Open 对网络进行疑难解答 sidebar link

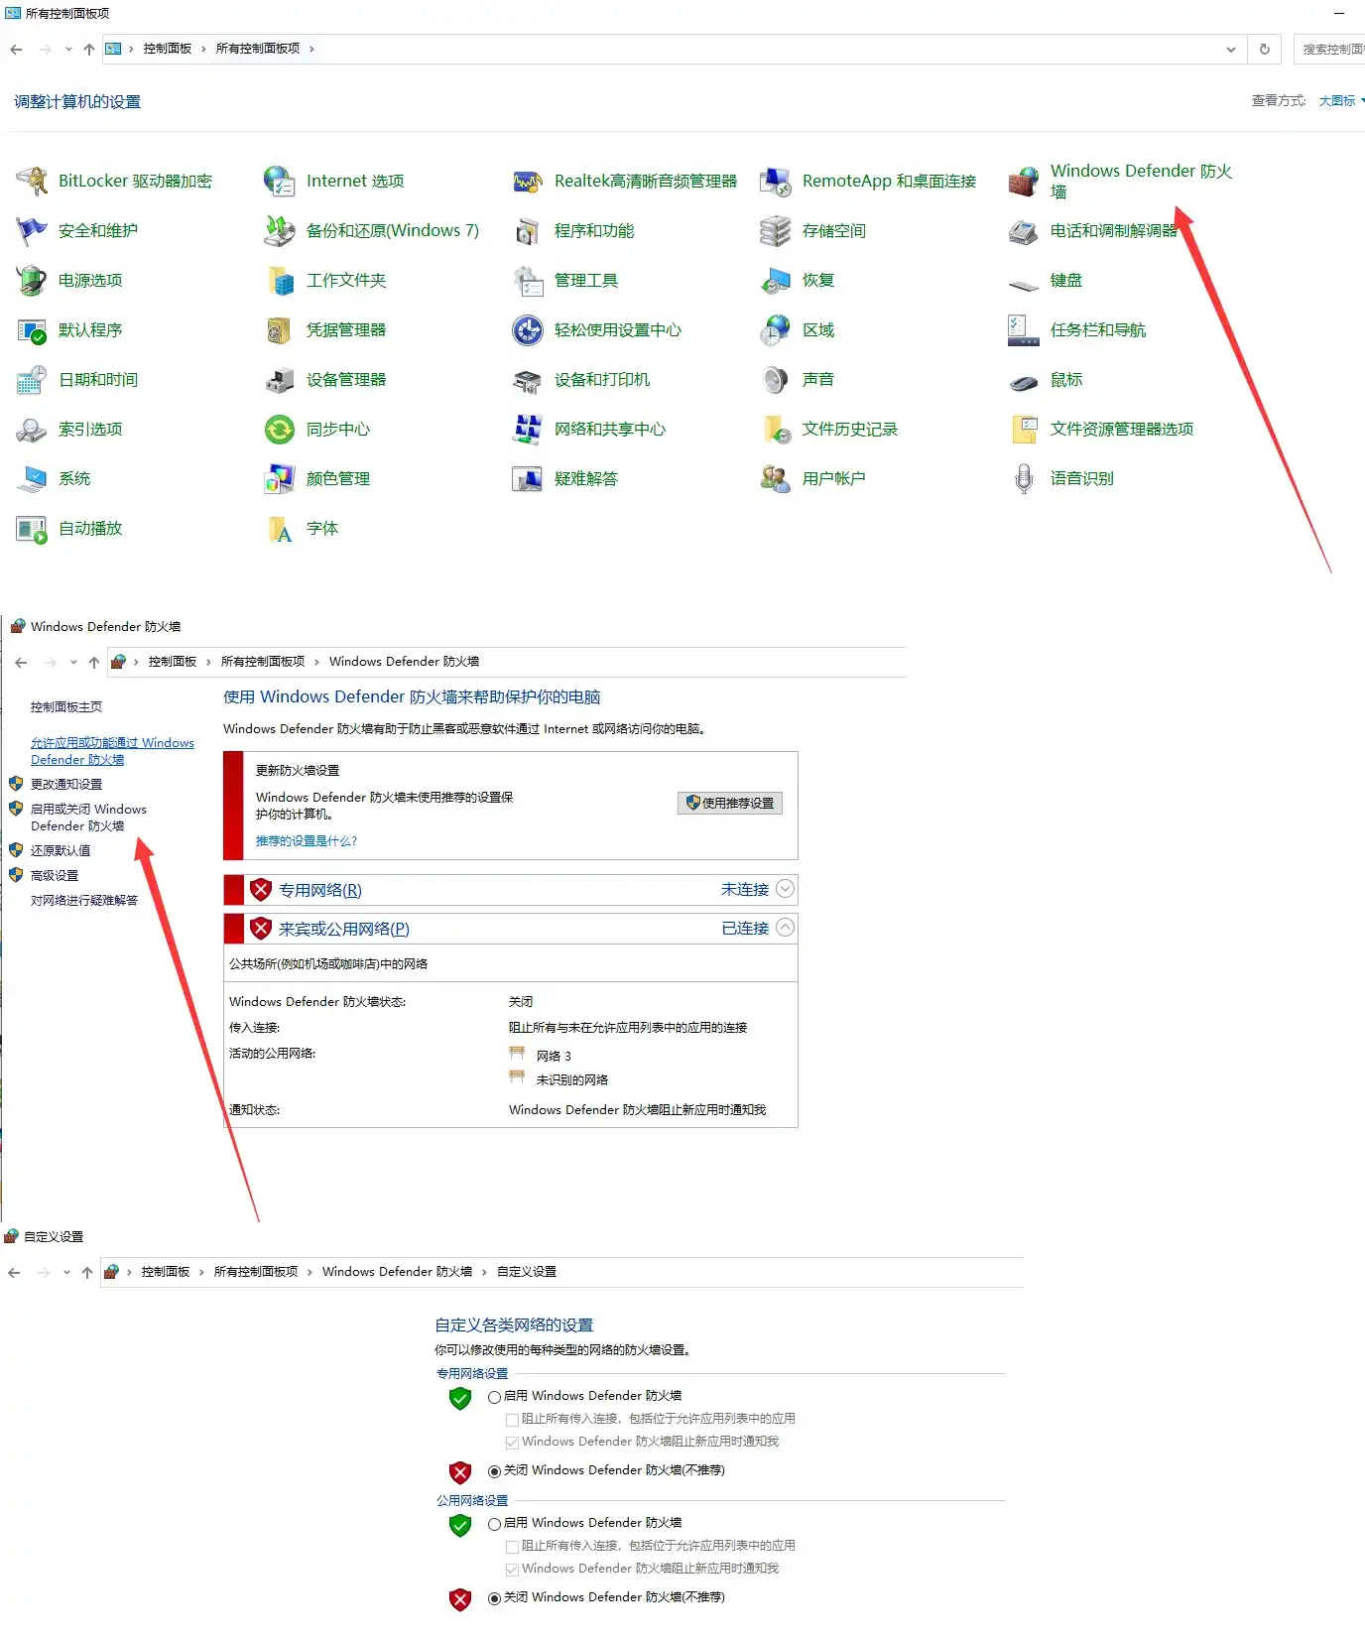pyautogui.click(x=84, y=901)
